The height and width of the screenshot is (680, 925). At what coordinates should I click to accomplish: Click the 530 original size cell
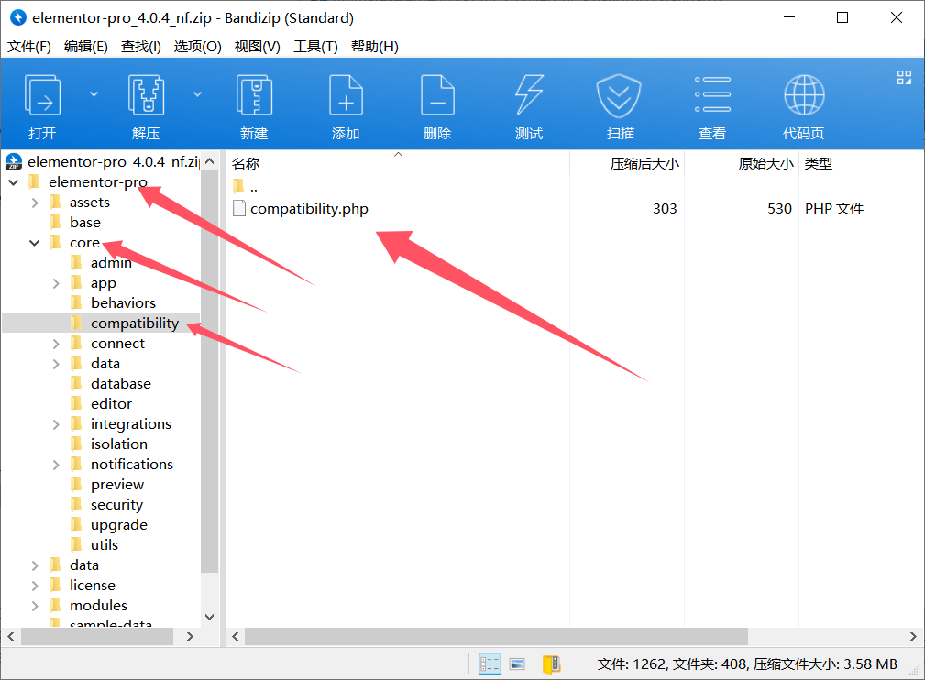[x=779, y=208]
